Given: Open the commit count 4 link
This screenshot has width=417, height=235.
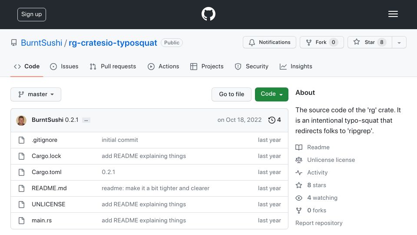Looking at the screenshot, I should coord(279,120).
